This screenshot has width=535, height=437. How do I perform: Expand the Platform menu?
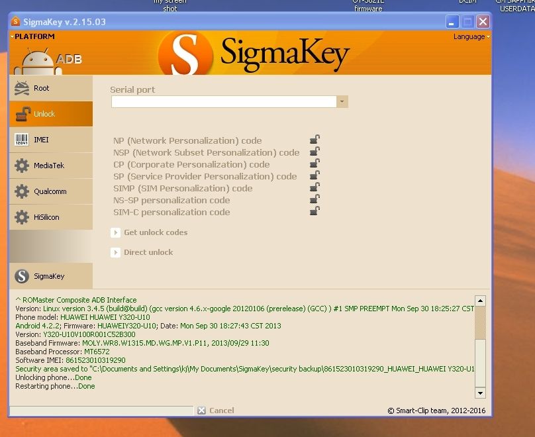coord(33,36)
